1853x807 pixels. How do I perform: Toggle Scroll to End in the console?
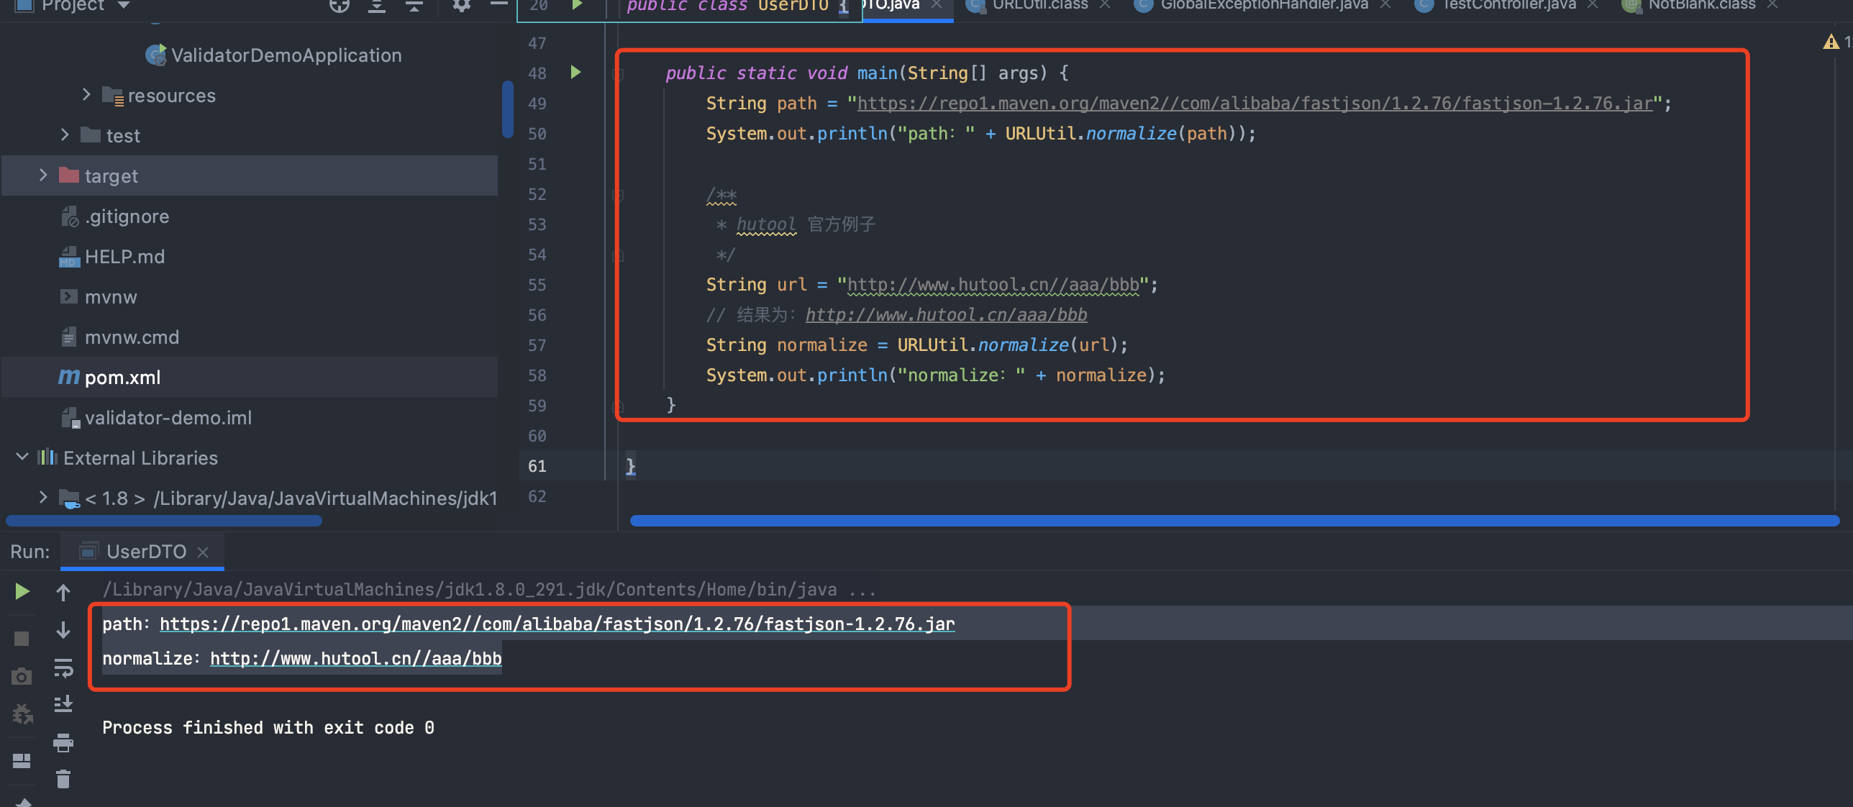63,704
